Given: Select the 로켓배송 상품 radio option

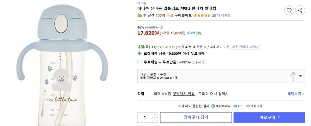Looking at the screenshot, I should tap(139, 53).
